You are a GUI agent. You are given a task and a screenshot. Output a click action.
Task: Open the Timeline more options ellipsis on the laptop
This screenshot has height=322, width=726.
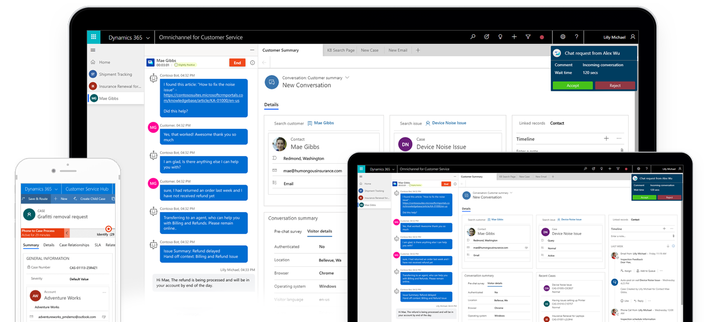(x=619, y=138)
